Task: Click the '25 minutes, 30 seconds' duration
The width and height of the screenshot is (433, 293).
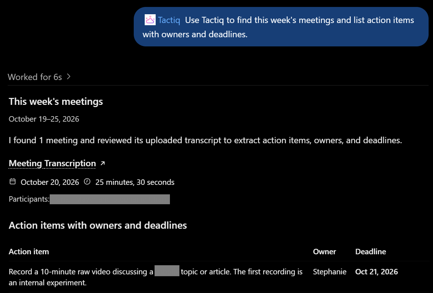Action: point(135,182)
